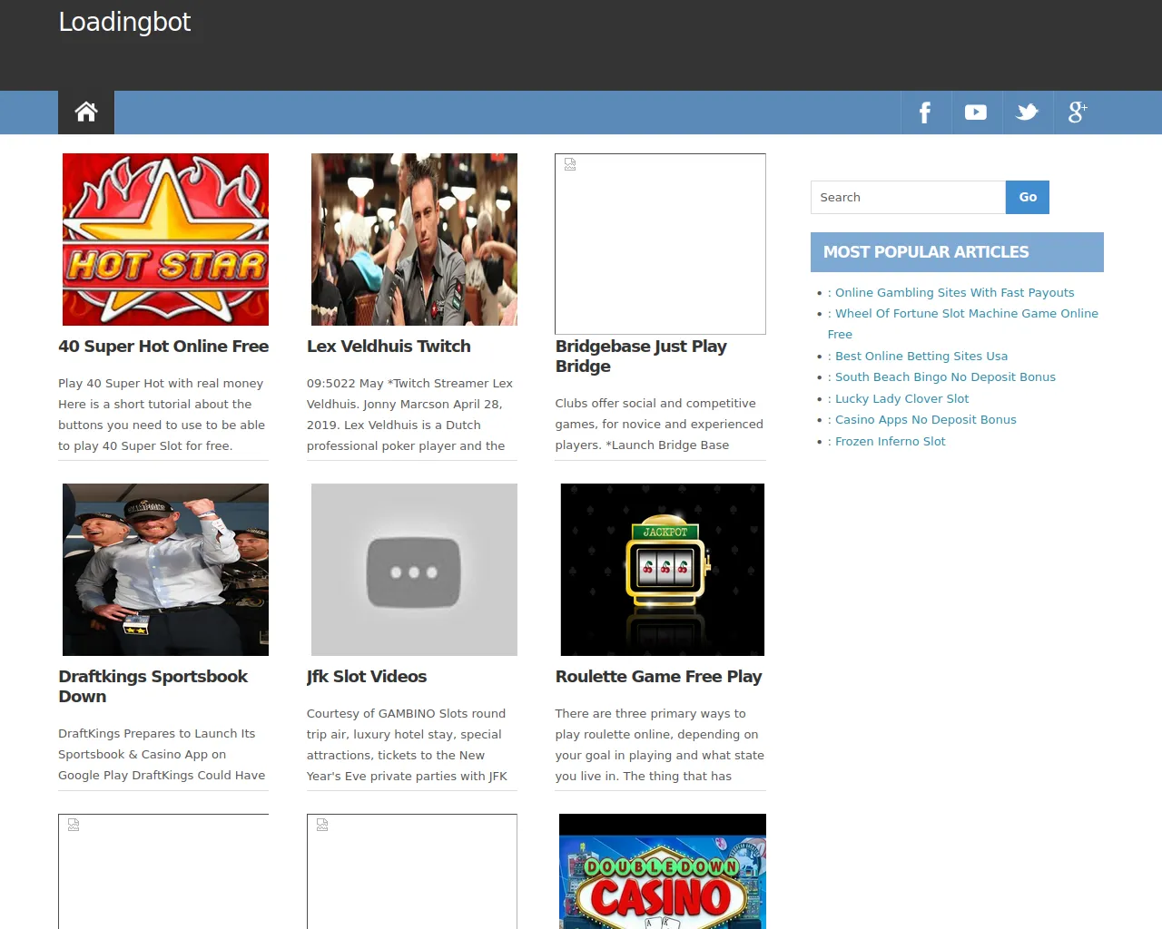Open Draftkings Sportsbook Down title

(153, 687)
